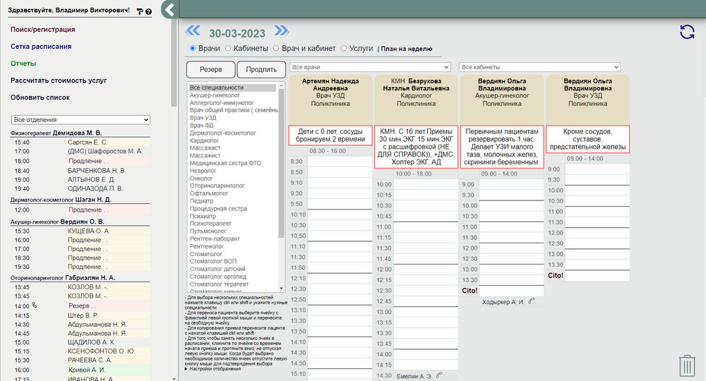Select Акушер-гинеколог in specialties list
706x381 pixels.
tap(232, 95)
